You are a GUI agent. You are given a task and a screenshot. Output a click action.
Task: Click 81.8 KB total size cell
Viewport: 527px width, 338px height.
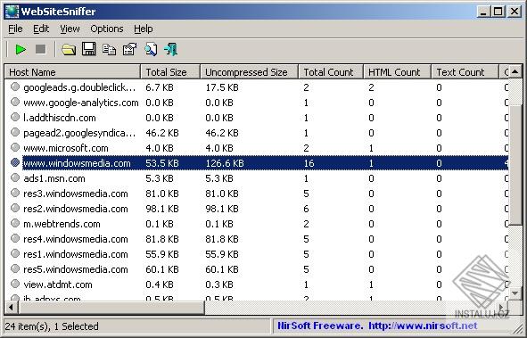(x=162, y=239)
